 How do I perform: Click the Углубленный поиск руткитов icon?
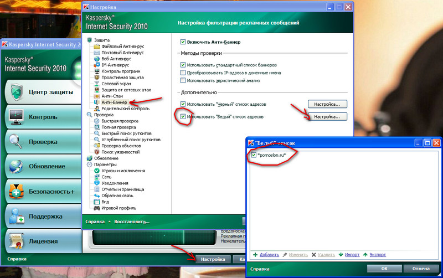pyautogui.click(x=97, y=140)
